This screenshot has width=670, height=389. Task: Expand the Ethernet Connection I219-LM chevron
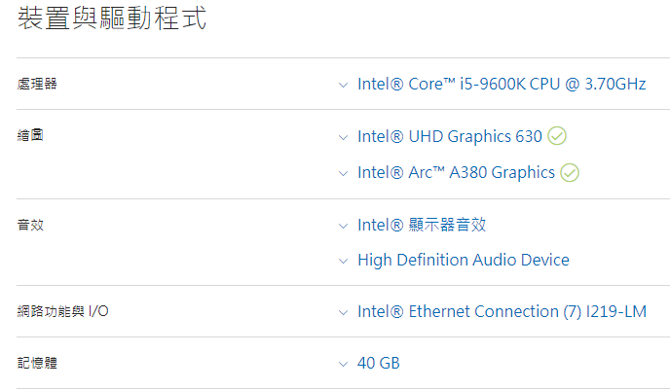pyautogui.click(x=343, y=312)
